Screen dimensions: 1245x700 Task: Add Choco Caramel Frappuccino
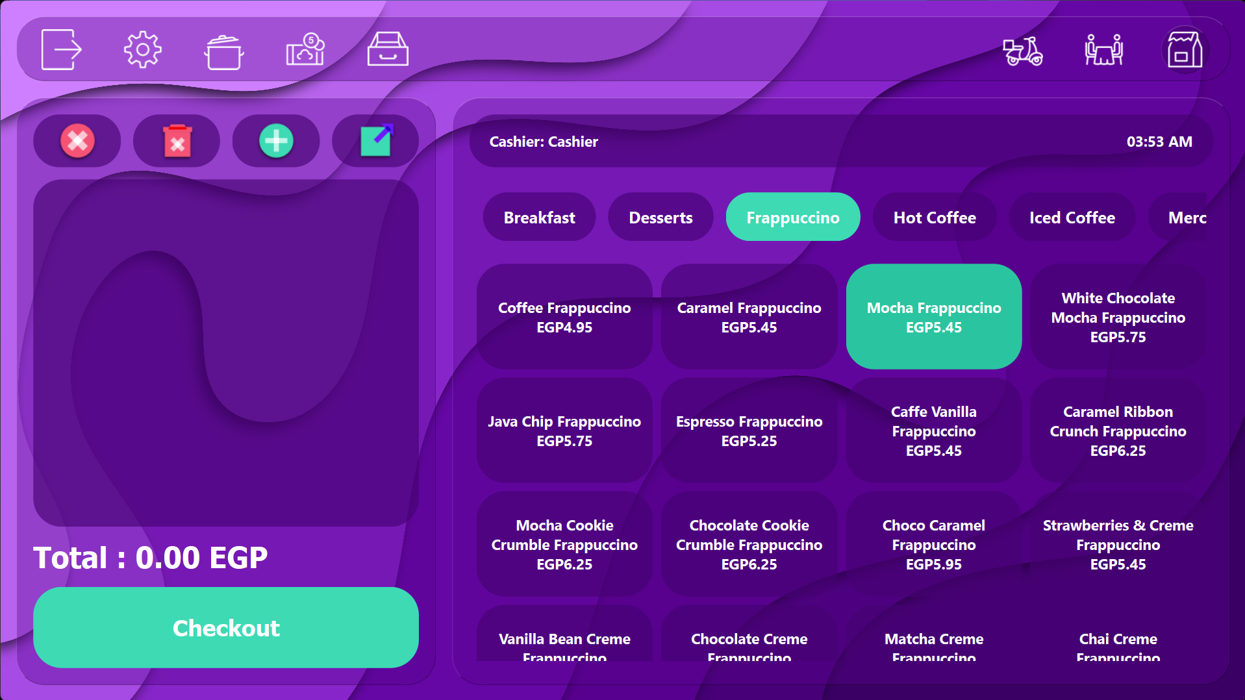[x=934, y=544]
